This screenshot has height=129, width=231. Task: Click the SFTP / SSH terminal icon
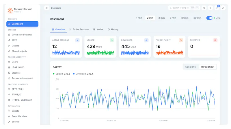coord(9,89)
